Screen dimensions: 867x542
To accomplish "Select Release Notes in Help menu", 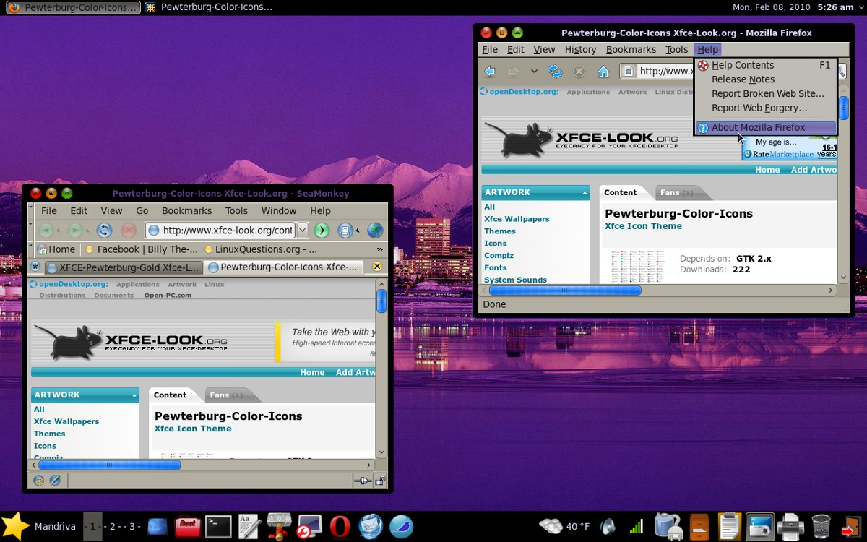I will point(765,79).
